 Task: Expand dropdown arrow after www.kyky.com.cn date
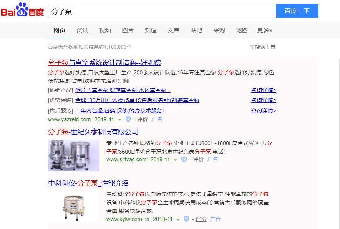178,219
